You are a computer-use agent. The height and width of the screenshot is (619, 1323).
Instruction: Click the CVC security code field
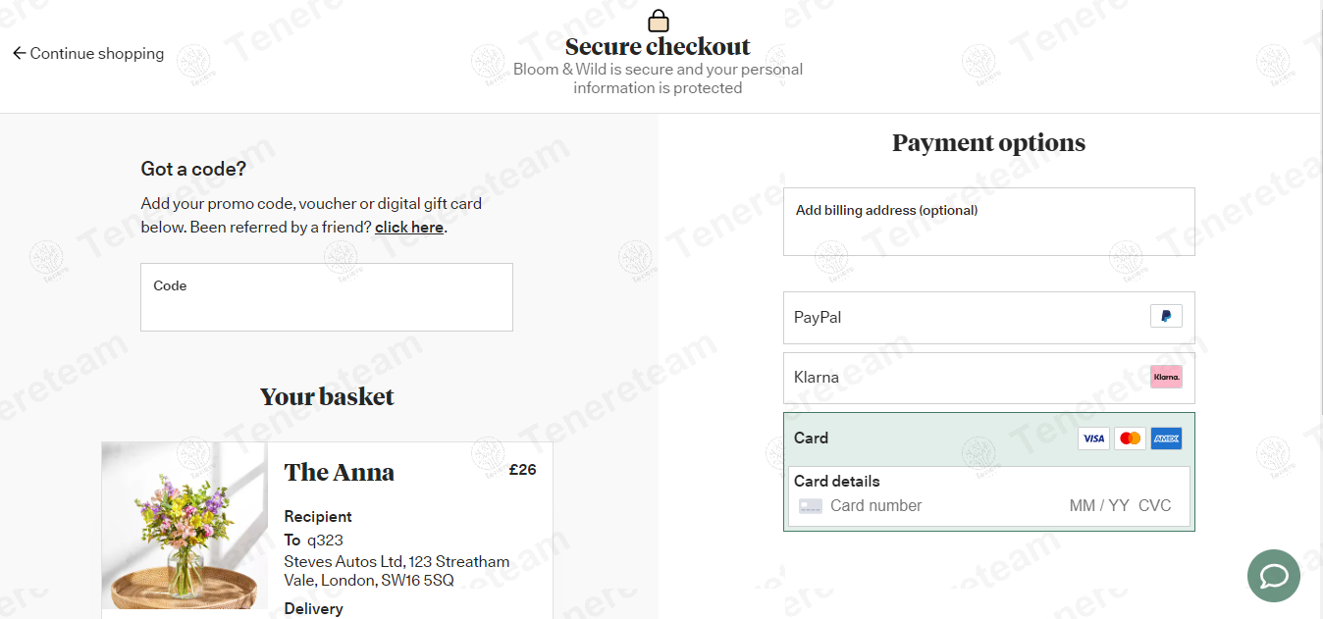pos(1155,506)
